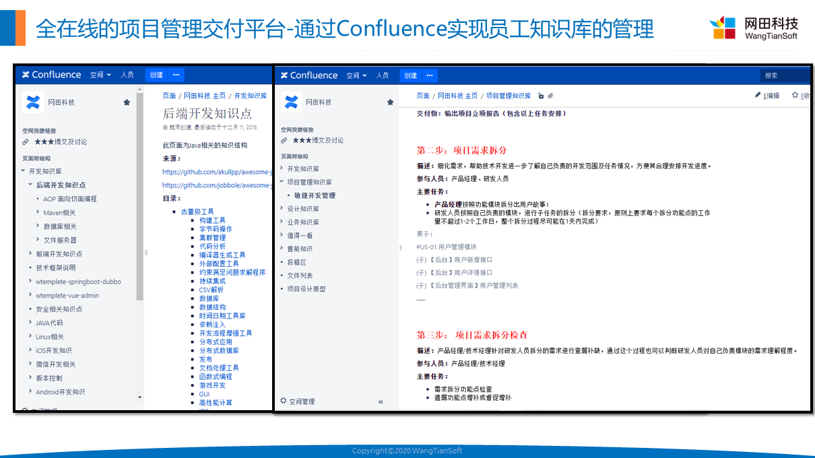
Task: Click link icon beside ★★★博文及讨论 in left sidebar
Action: (26, 142)
